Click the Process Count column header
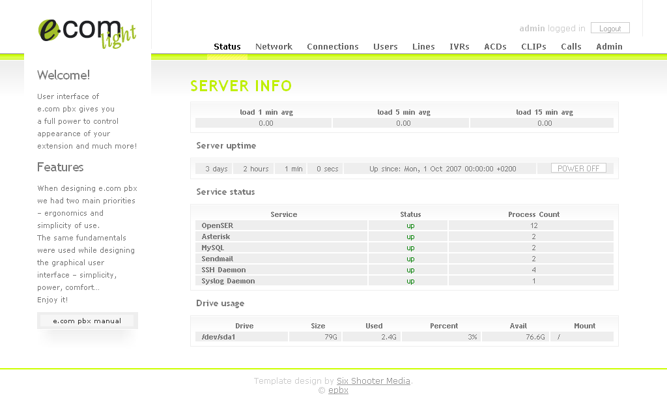667x417 pixels. [534, 214]
